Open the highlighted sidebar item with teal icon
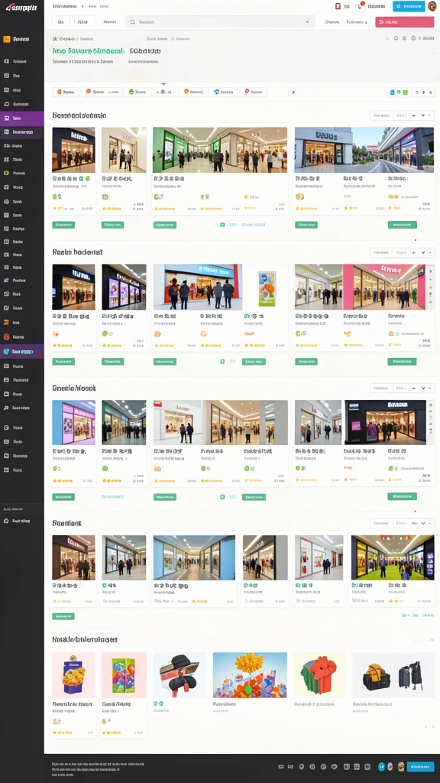 (x=22, y=352)
